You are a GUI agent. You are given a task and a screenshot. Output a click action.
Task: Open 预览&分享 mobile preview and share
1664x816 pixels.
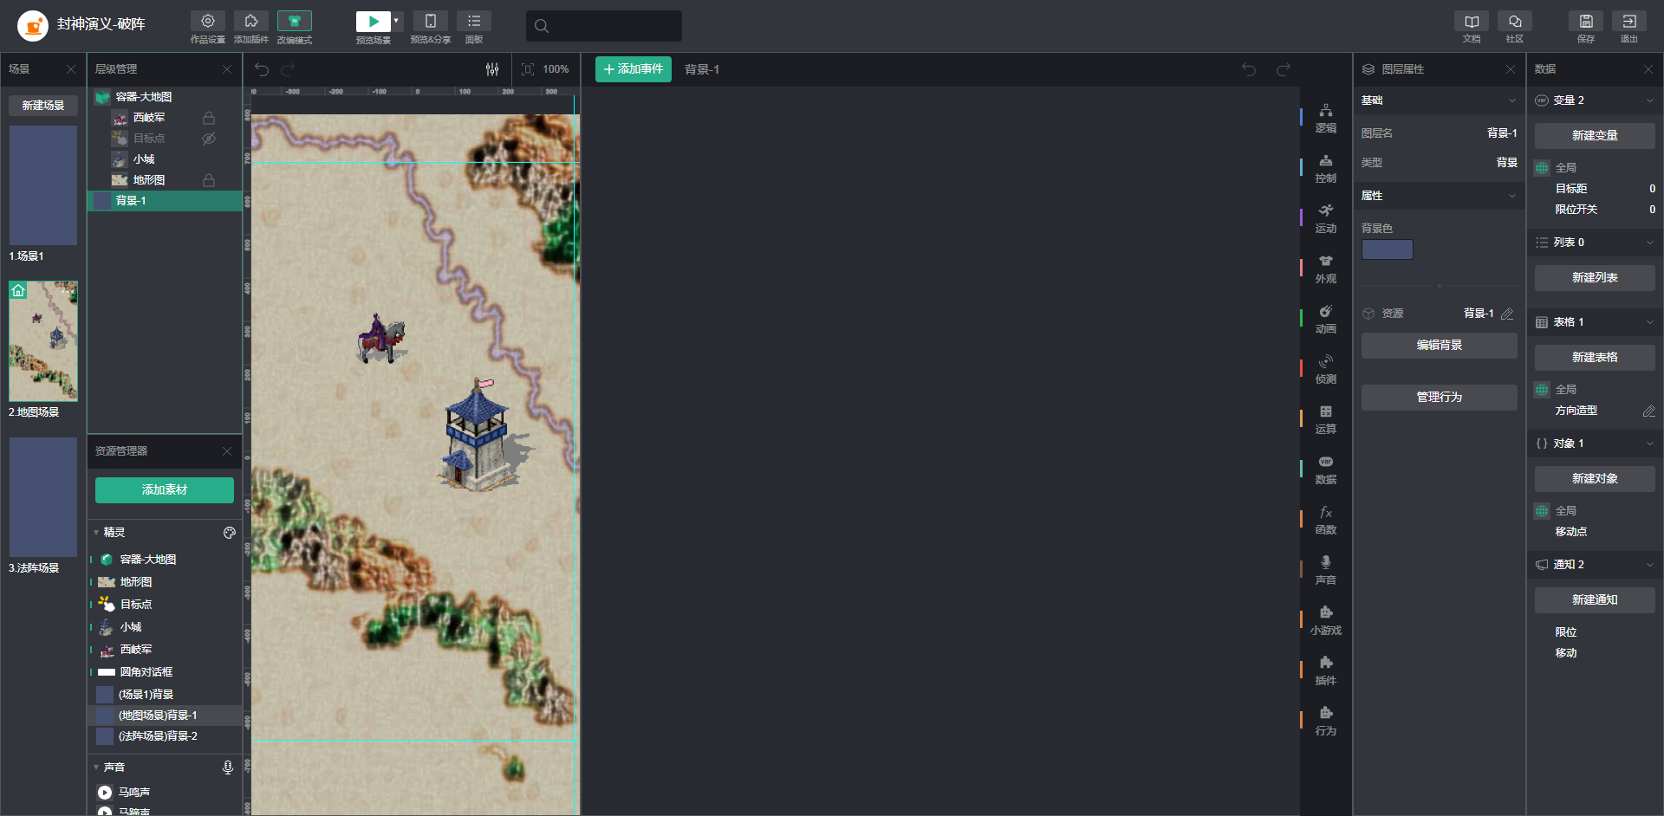[x=431, y=22]
